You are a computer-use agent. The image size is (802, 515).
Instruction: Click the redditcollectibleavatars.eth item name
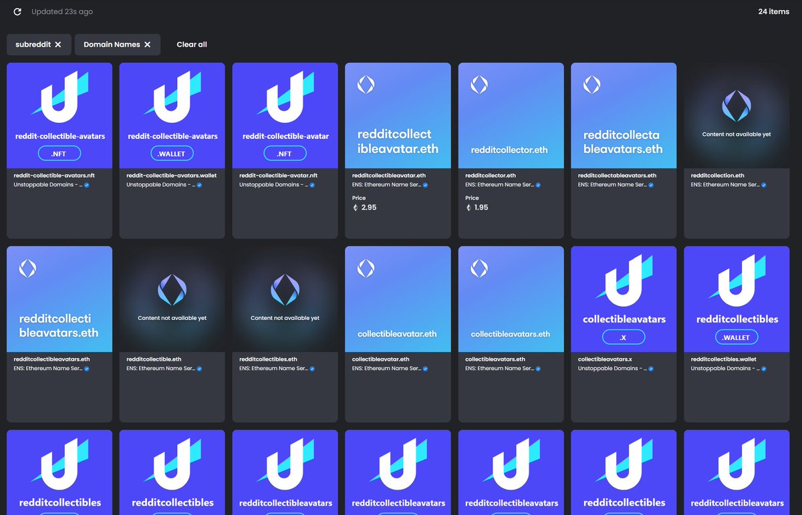click(51, 359)
